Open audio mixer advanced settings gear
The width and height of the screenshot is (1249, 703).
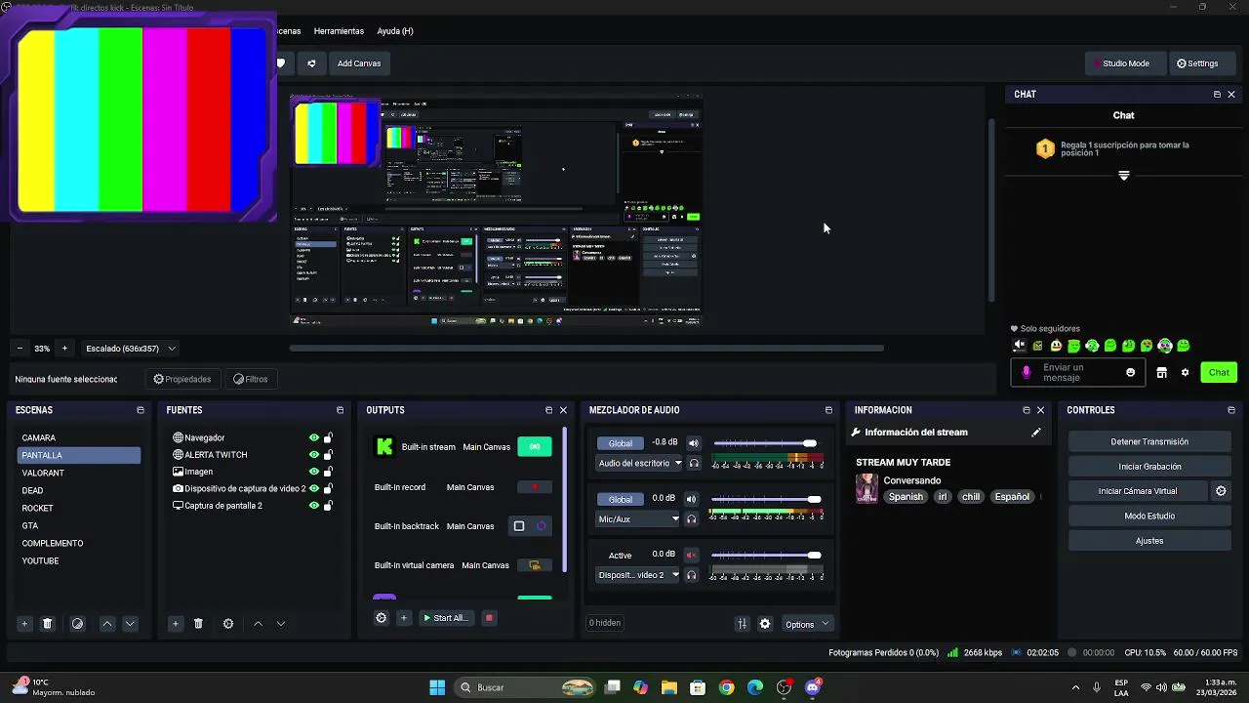click(x=765, y=624)
